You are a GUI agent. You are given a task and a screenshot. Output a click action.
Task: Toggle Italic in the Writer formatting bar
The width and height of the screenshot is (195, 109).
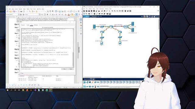[50, 15]
